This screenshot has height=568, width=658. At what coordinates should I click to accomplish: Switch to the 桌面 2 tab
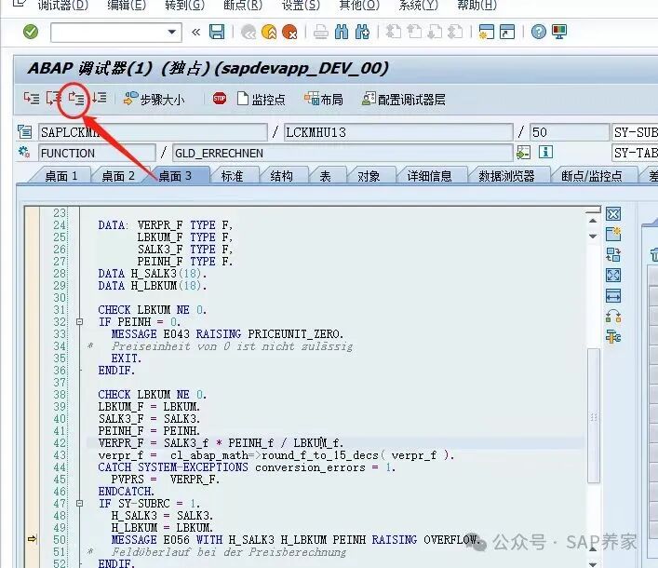point(118,176)
